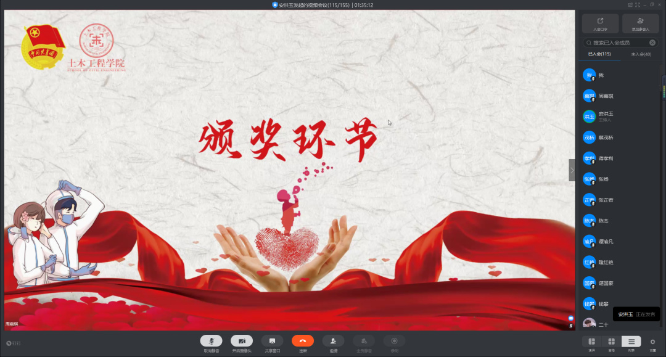Switch to 列表 list layout view
The height and width of the screenshot is (357, 666).
coord(631,342)
